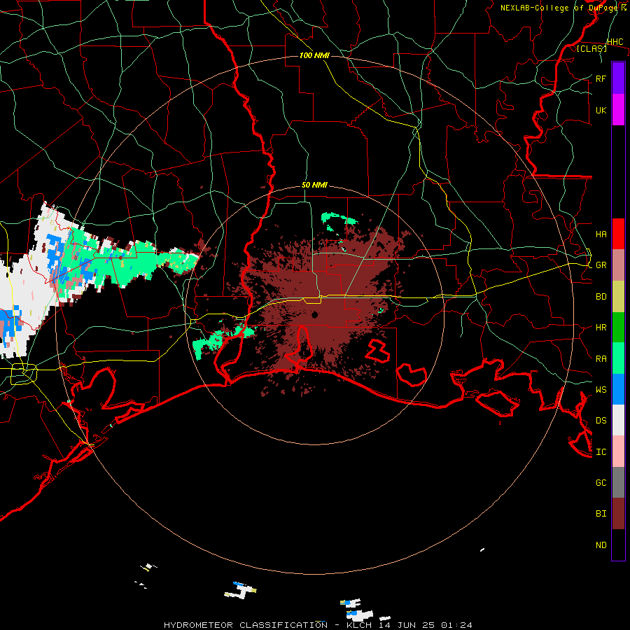Click the RA light green legend swatch
This screenshot has height=630, width=630.
point(618,358)
